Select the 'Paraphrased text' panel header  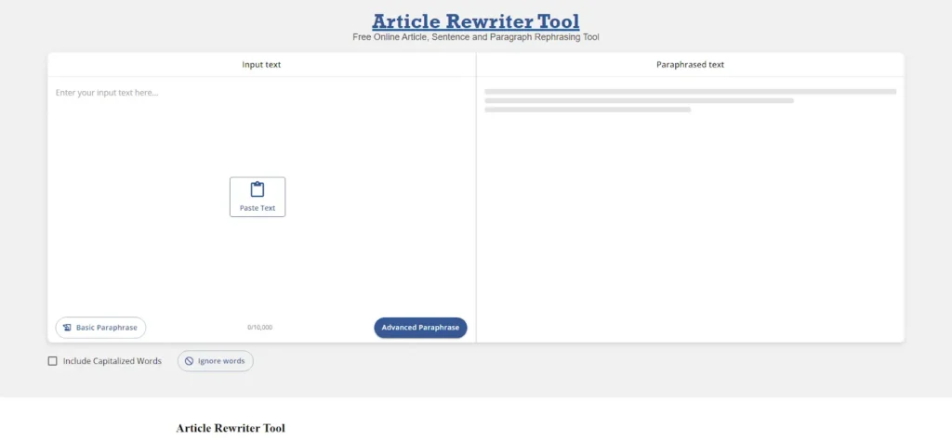690,65
